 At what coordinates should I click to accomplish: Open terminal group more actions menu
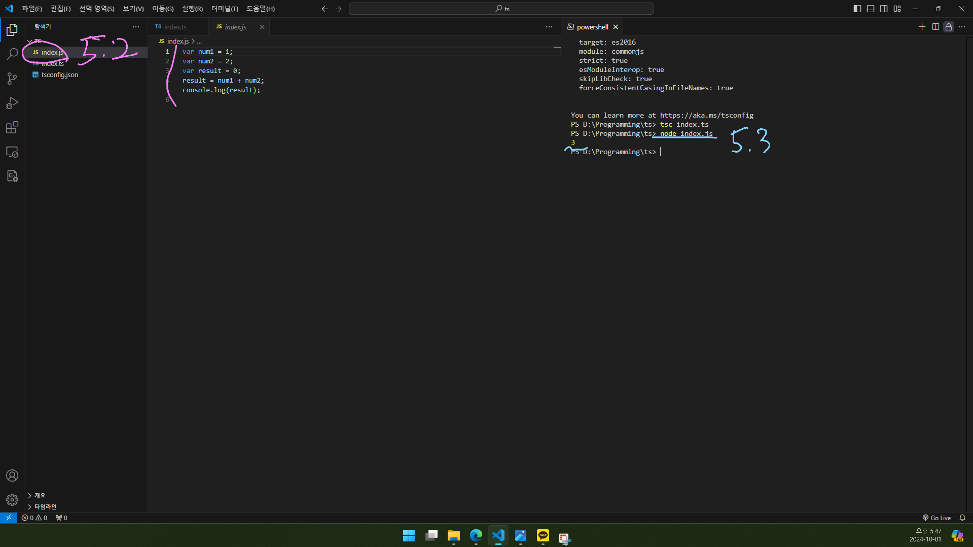click(x=962, y=27)
